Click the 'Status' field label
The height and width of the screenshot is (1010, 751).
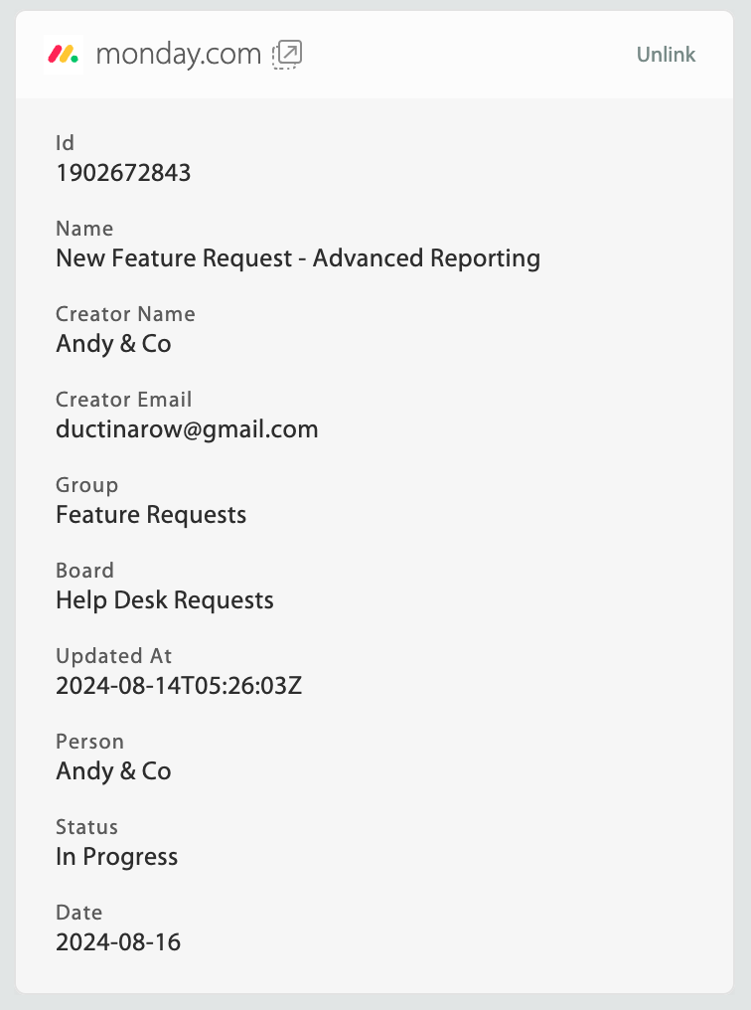pos(86,827)
